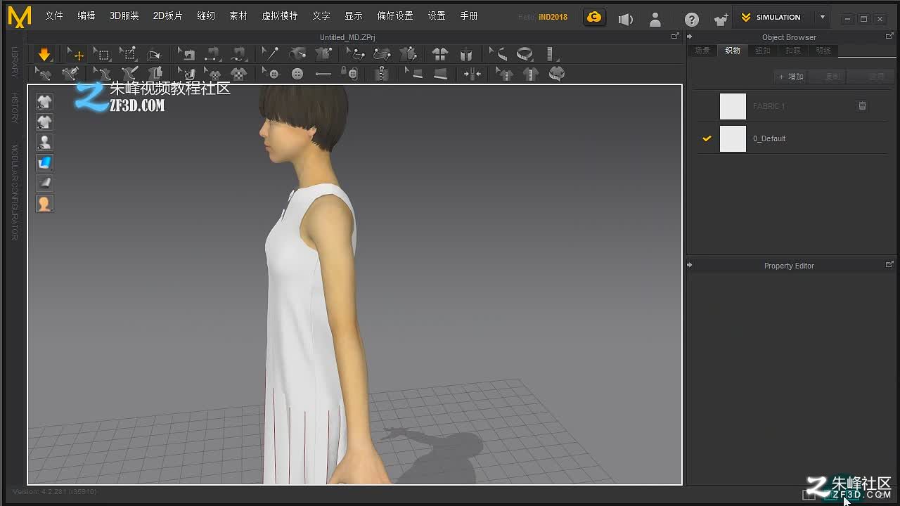Click the lock with button fasten tool

pyautogui.click(x=349, y=74)
